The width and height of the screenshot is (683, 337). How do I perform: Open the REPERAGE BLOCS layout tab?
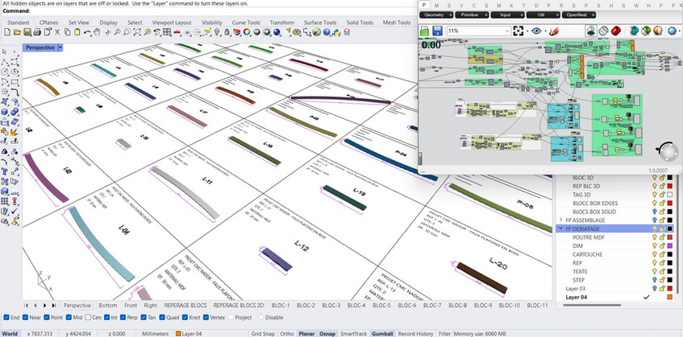tap(185, 306)
